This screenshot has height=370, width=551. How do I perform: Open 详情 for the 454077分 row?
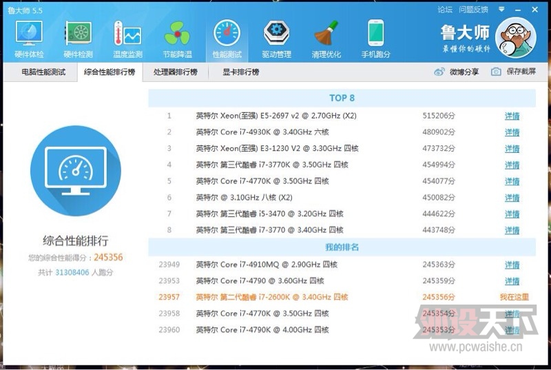click(x=512, y=181)
